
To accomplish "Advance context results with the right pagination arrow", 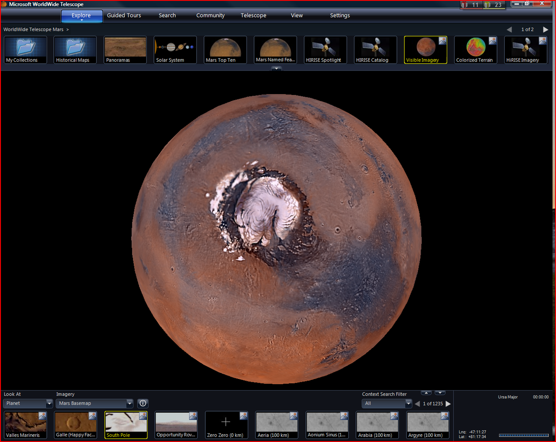I will (448, 403).
